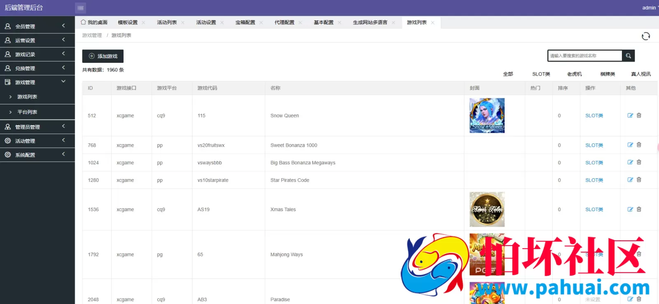Expand the 兑换管理 sidebar menu

[37, 68]
